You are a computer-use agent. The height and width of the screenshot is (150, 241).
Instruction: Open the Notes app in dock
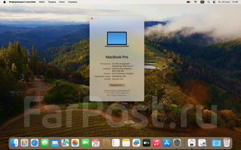(x=126, y=143)
